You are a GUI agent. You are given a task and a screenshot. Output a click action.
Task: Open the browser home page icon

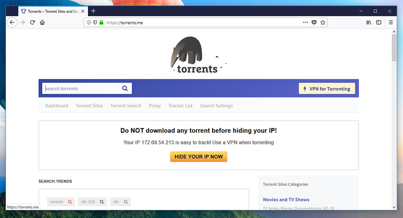[42, 22]
